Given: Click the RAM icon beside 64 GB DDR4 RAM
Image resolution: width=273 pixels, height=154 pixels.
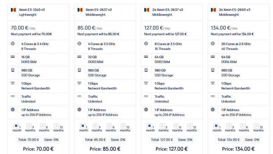Looking at the screenshot, I should [213, 57].
